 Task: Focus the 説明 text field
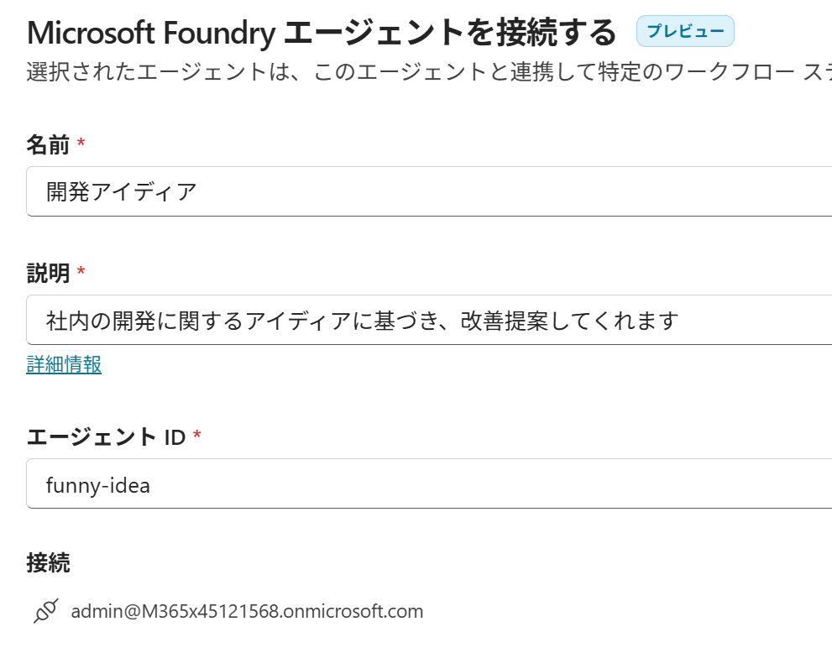(428, 320)
